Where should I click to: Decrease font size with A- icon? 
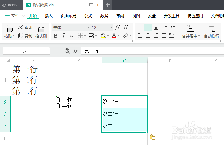coord(126,27)
